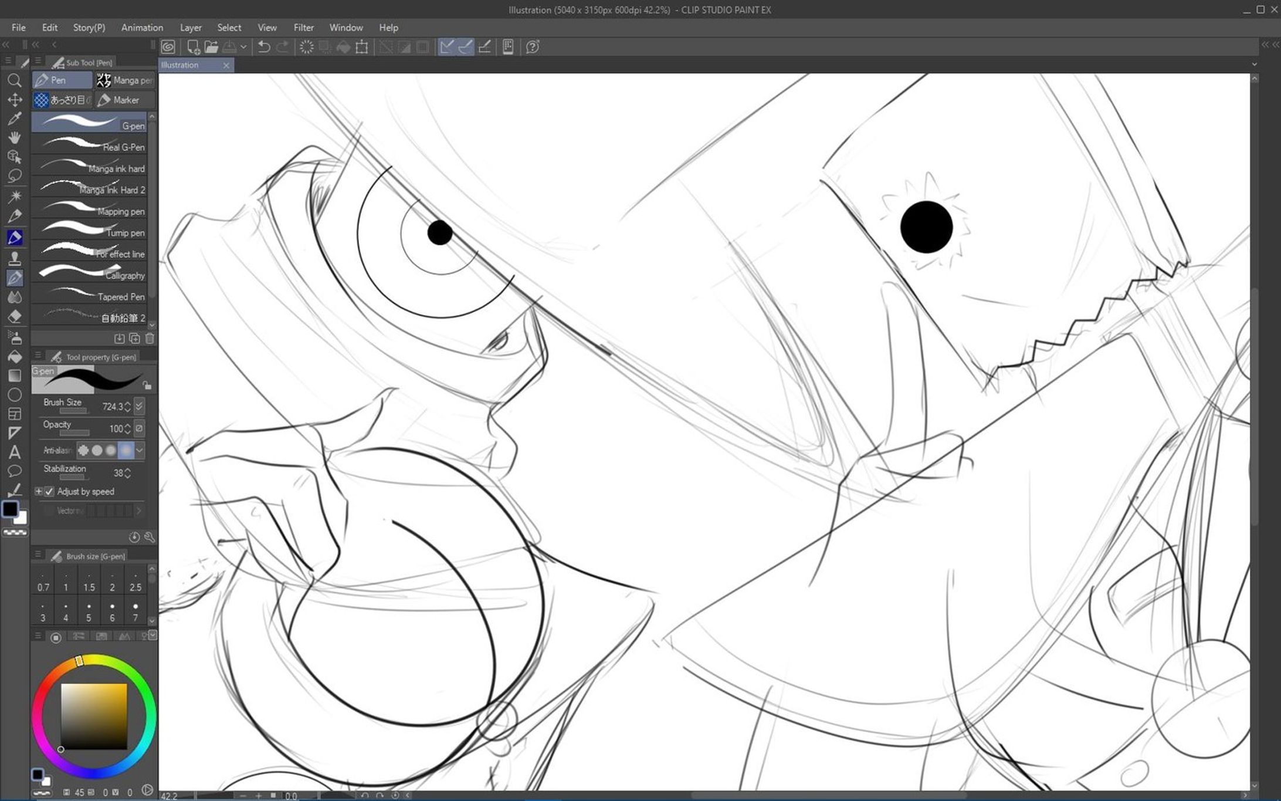Click the New canvas icon
This screenshot has width=1281, height=801.
193,47
